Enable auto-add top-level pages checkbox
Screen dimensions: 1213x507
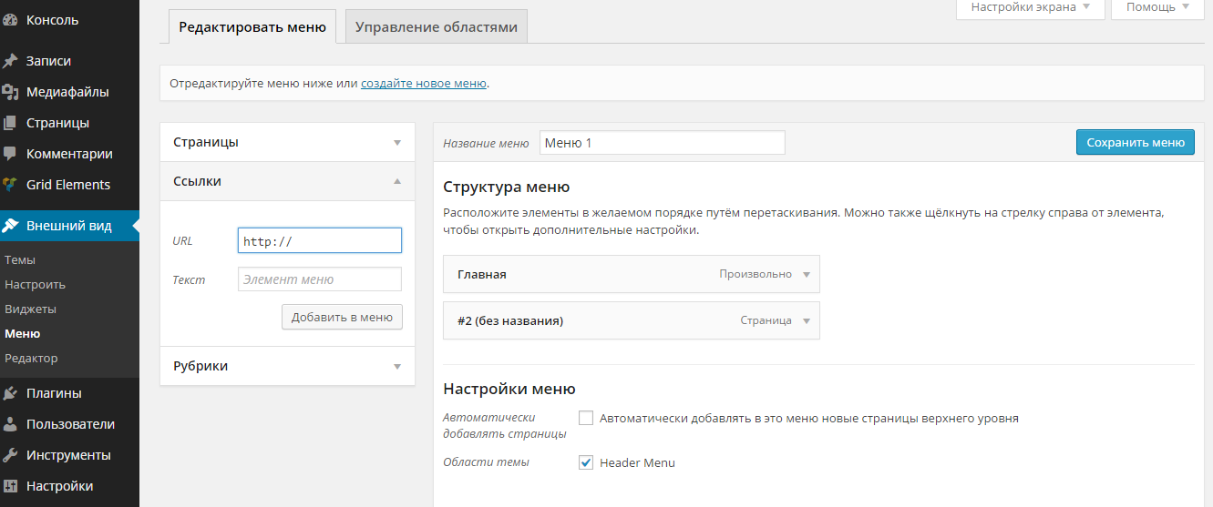point(586,418)
